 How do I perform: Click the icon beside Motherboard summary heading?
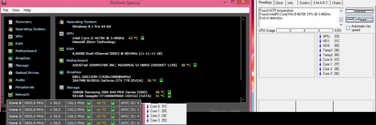(62, 60)
